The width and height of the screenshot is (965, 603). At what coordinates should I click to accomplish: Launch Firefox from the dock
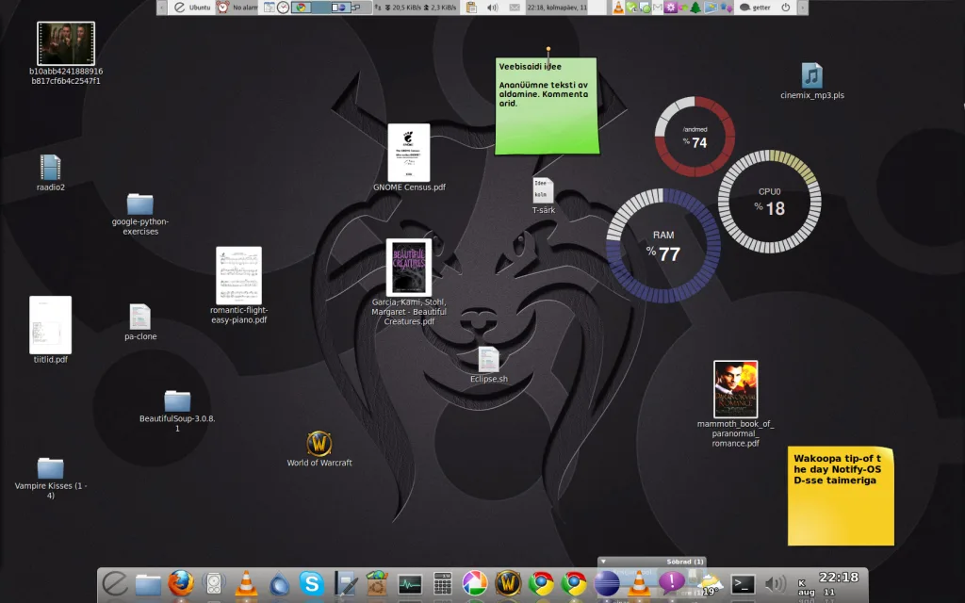tap(181, 583)
